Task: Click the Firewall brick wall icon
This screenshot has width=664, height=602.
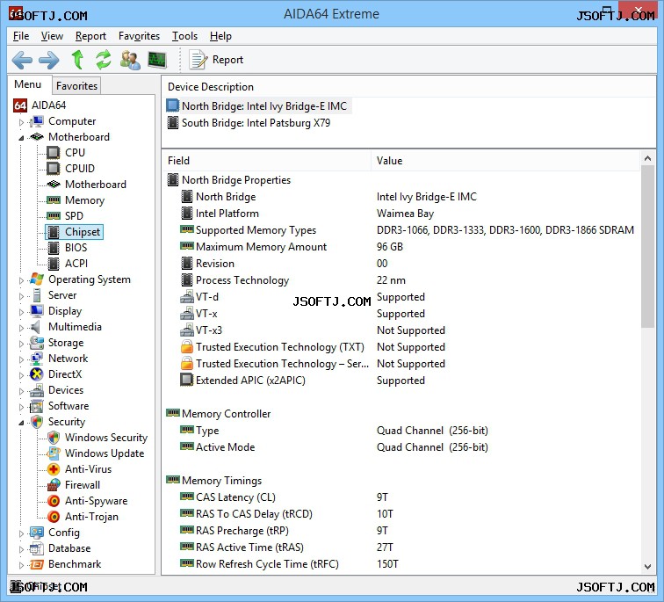Action: (x=54, y=484)
